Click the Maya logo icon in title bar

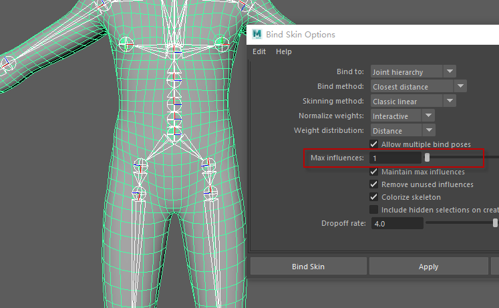click(x=257, y=34)
